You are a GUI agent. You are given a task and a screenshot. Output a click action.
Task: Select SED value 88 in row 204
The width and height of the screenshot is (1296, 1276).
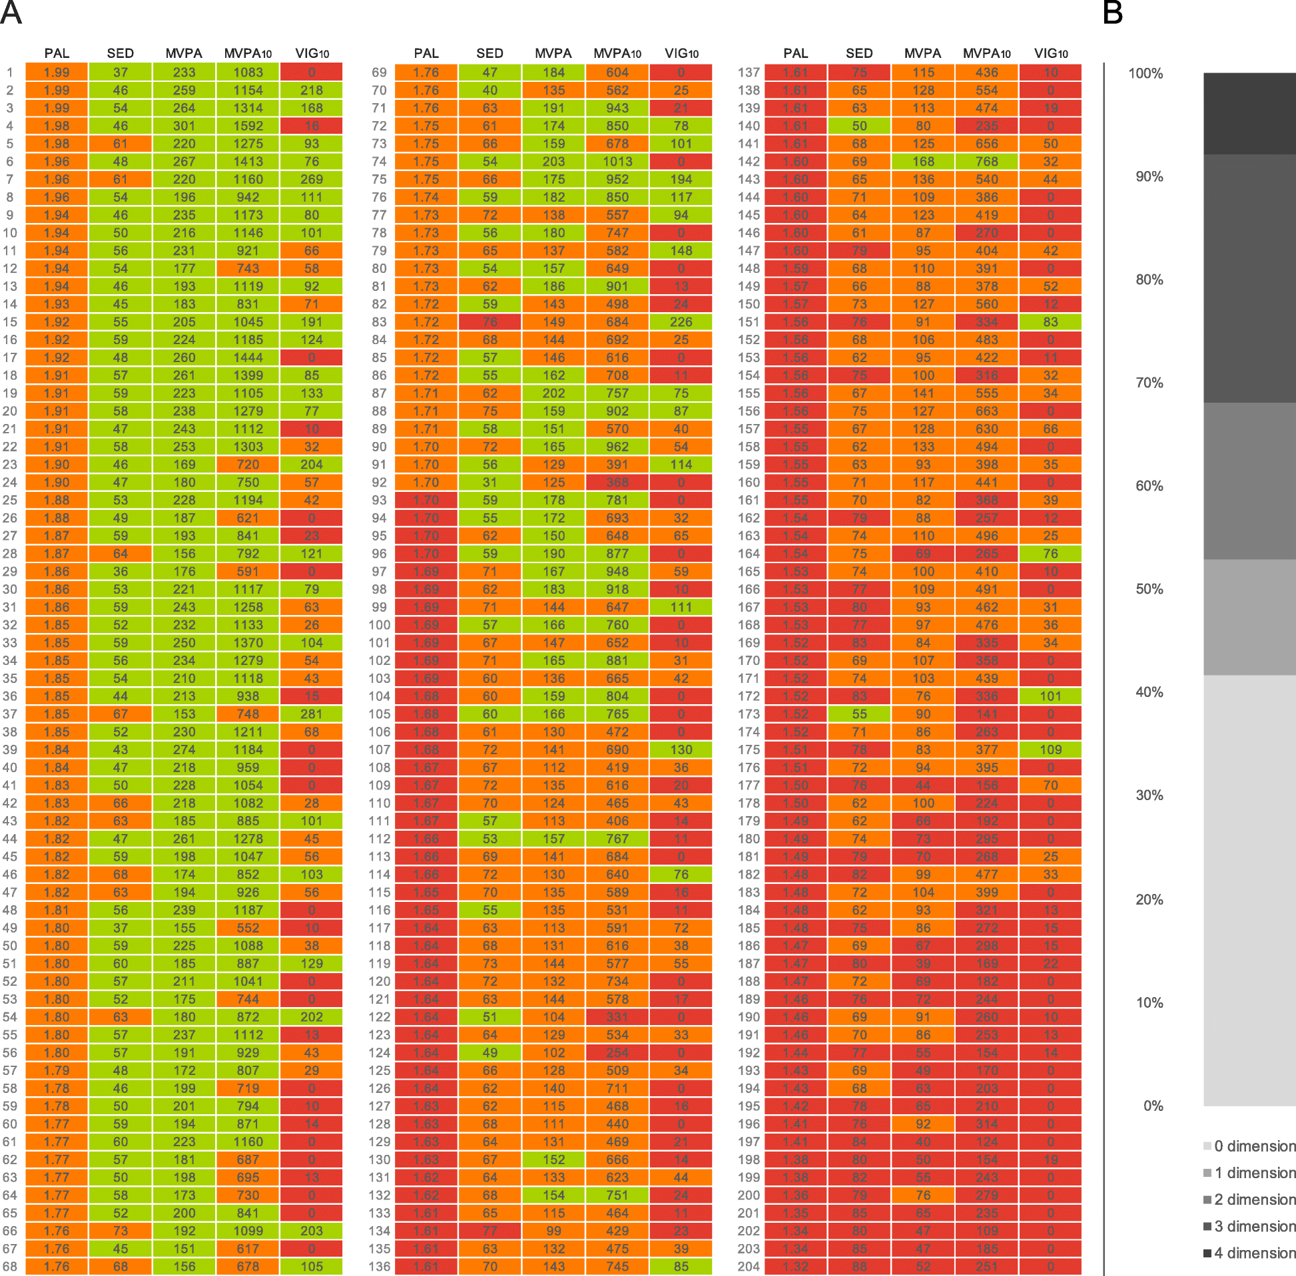[860, 1267]
